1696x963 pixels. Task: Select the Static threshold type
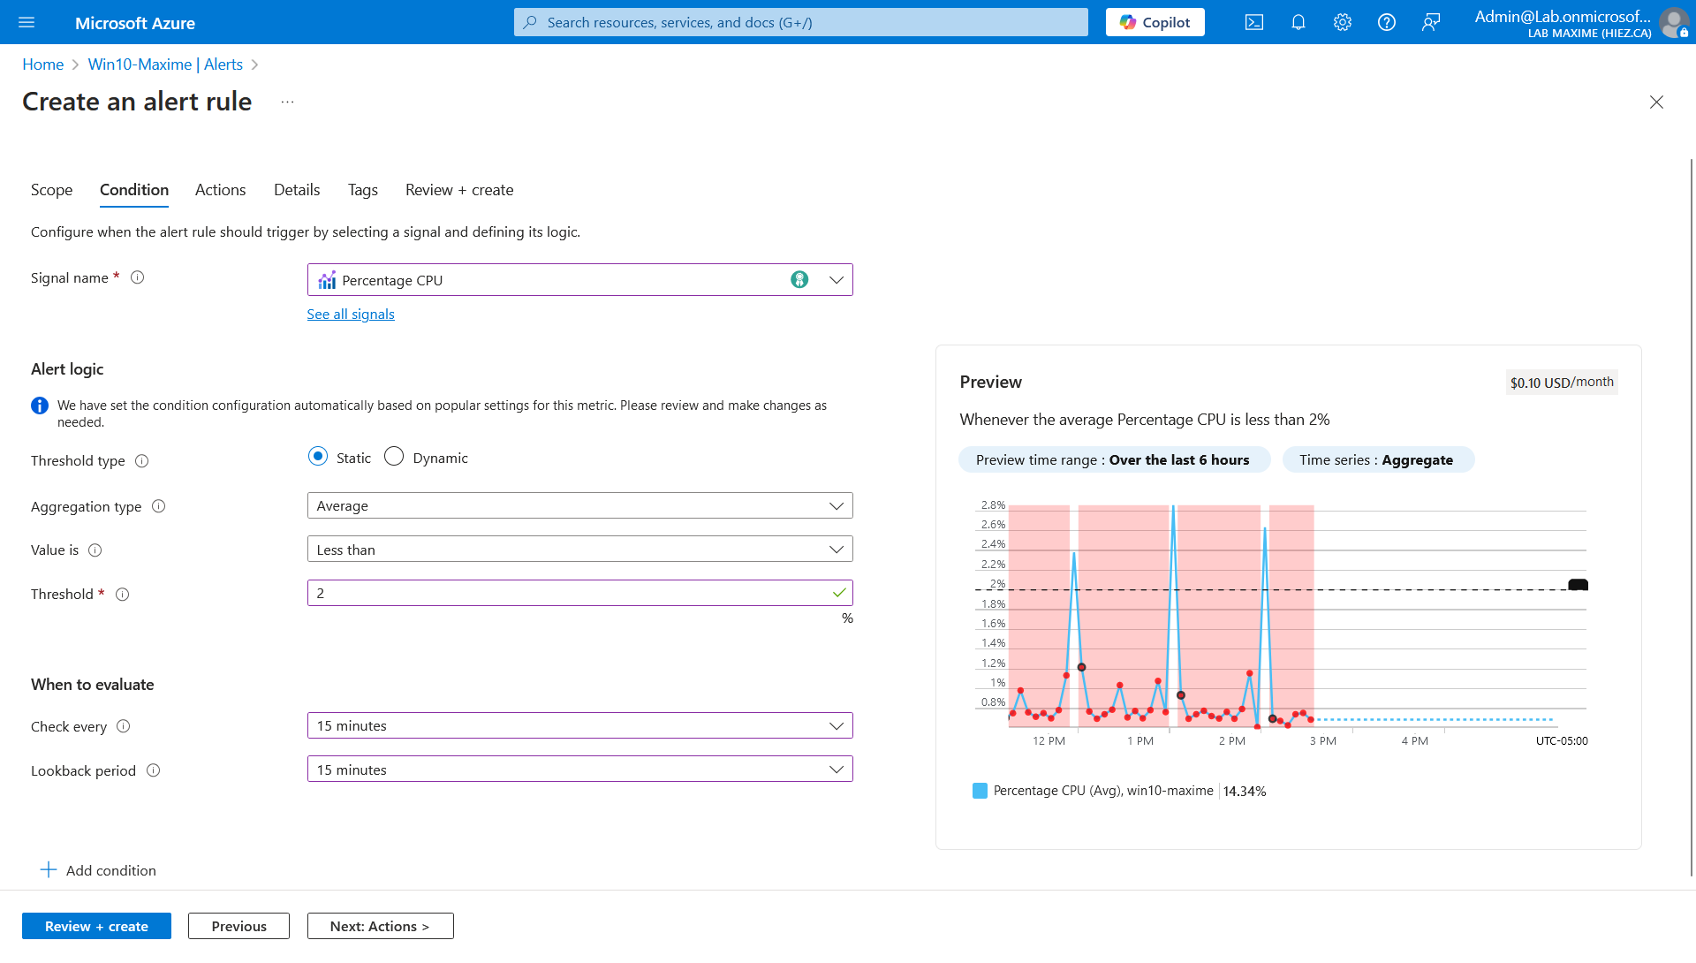point(318,457)
